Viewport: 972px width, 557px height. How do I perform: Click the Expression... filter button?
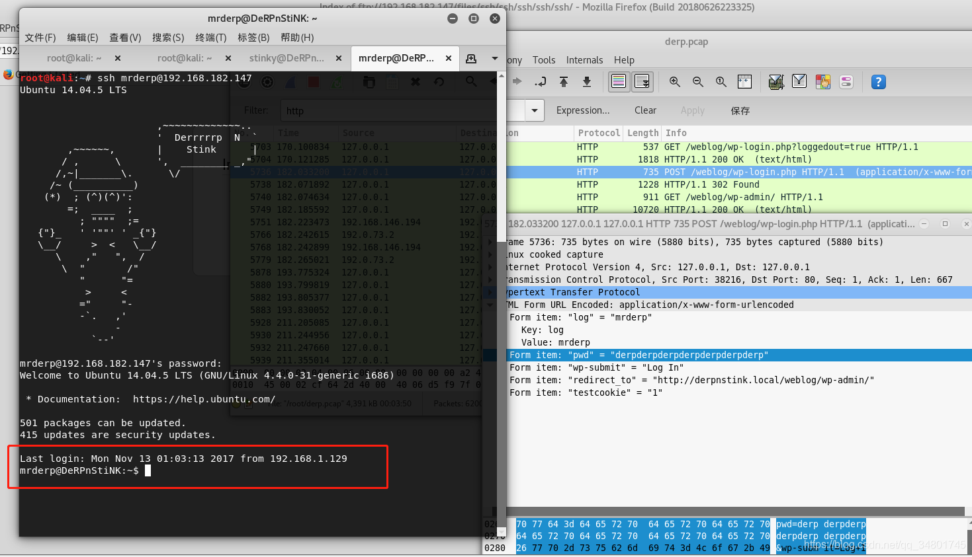[x=583, y=110]
